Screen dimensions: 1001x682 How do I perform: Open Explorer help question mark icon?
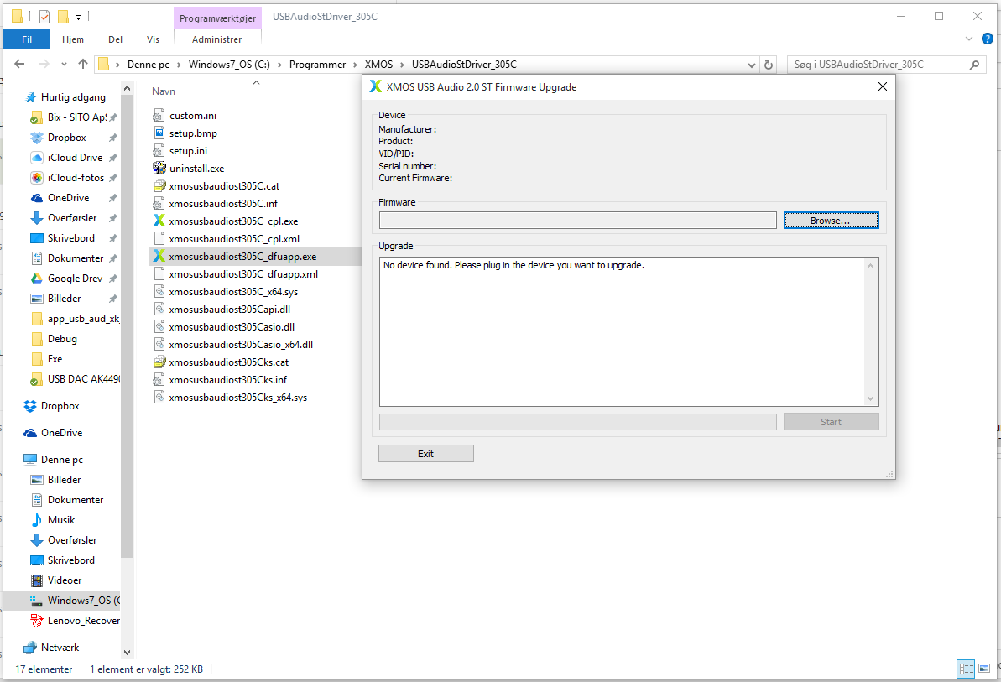tap(987, 39)
